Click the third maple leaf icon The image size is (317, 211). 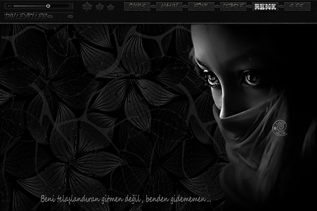click(x=110, y=6)
